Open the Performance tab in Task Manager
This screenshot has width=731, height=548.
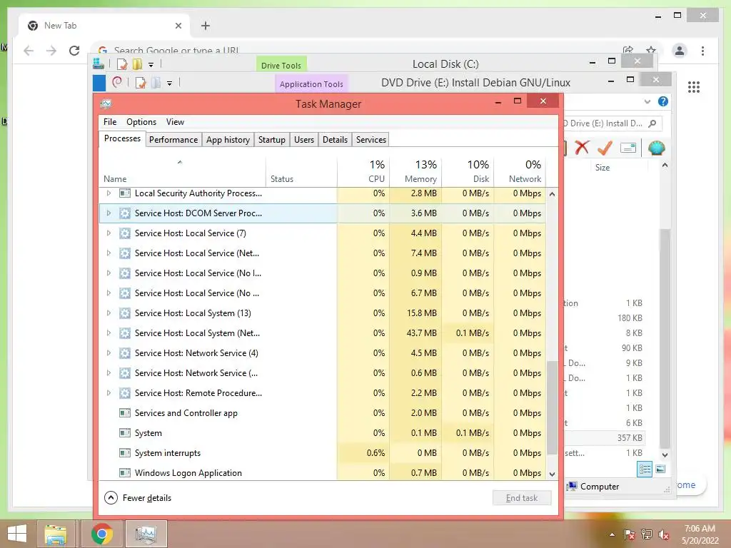[173, 140]
